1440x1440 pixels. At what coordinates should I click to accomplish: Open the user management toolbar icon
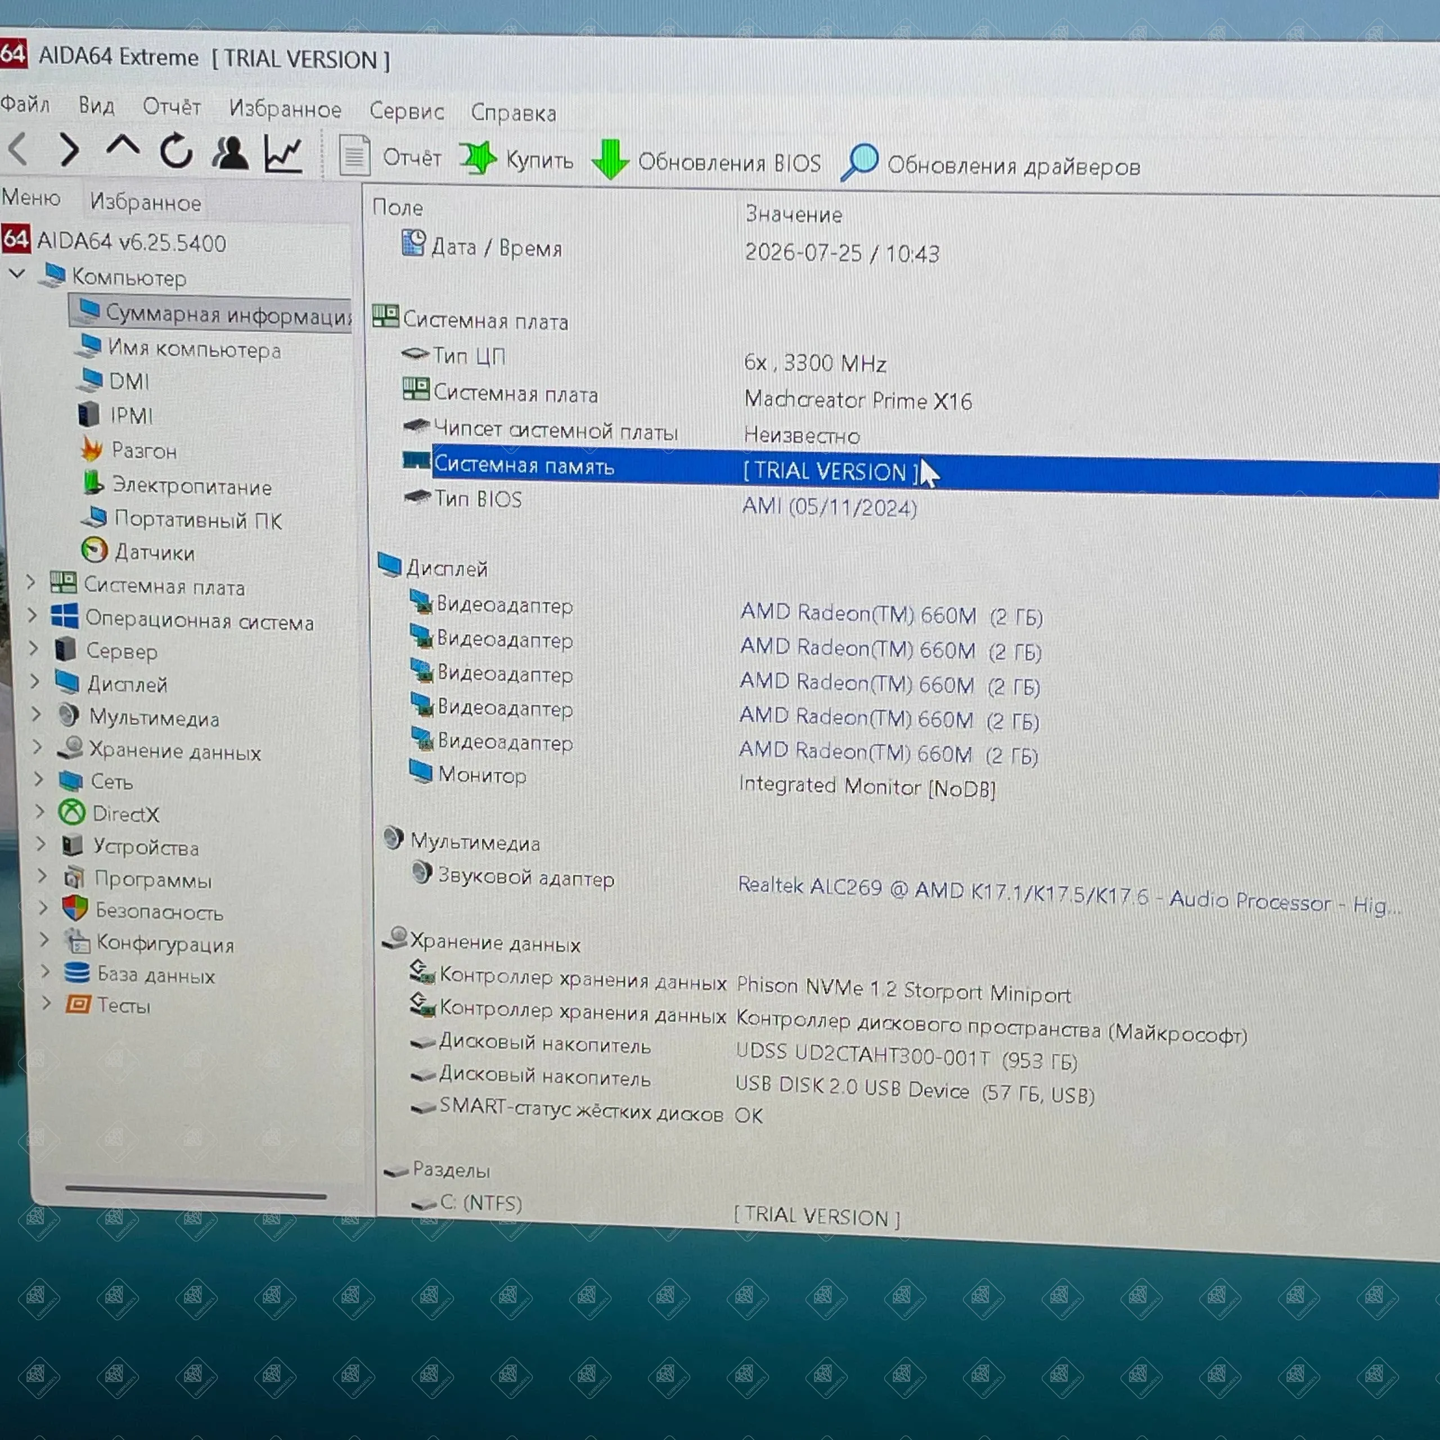tap(229, 152)
